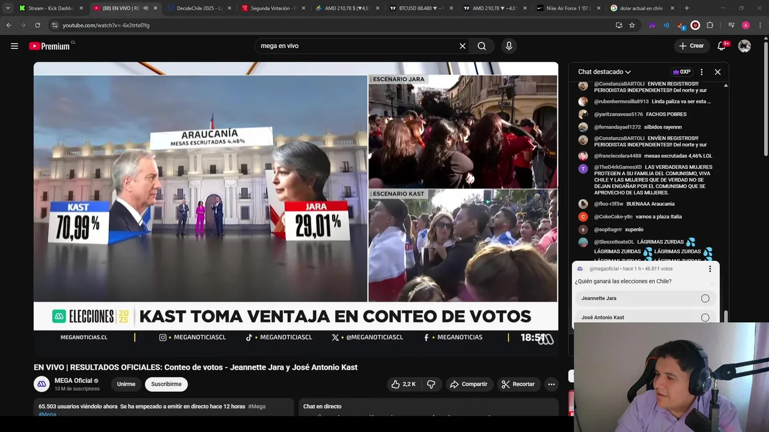Vote for Jeannette Jara radio option
Viewport: 769px width, 432px height.
705,298
